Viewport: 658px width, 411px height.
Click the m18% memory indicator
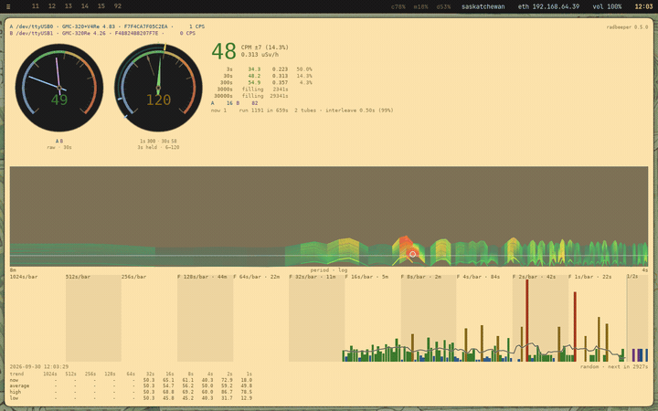420,6
